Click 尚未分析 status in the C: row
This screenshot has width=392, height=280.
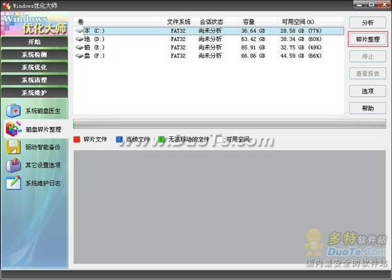click(x=210, y=31)
